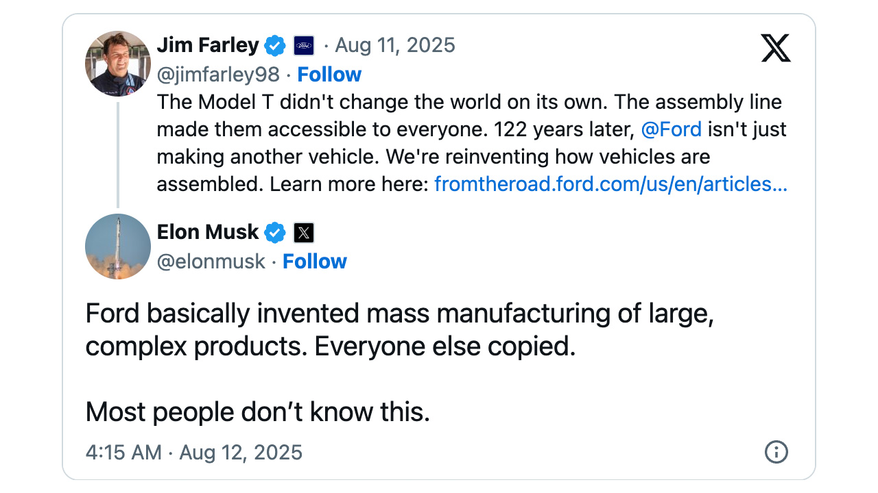Follow the @elonmusk account
This screenshot has width=878, height=493.
[315, 262]
